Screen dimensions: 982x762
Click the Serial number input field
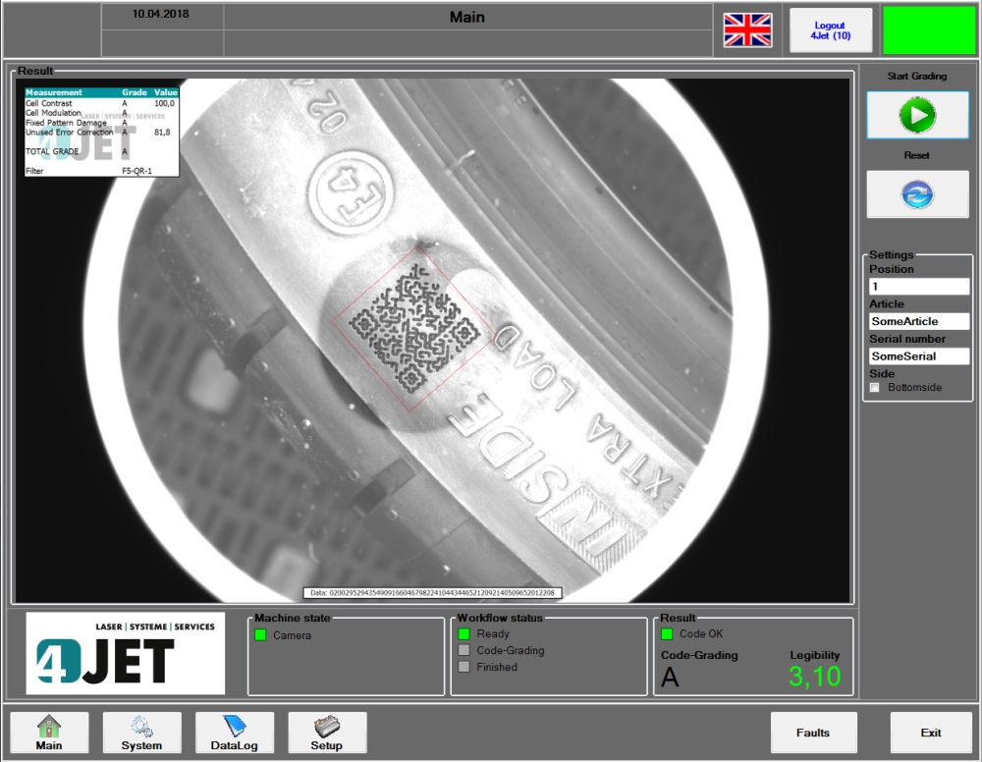(919, 356)
